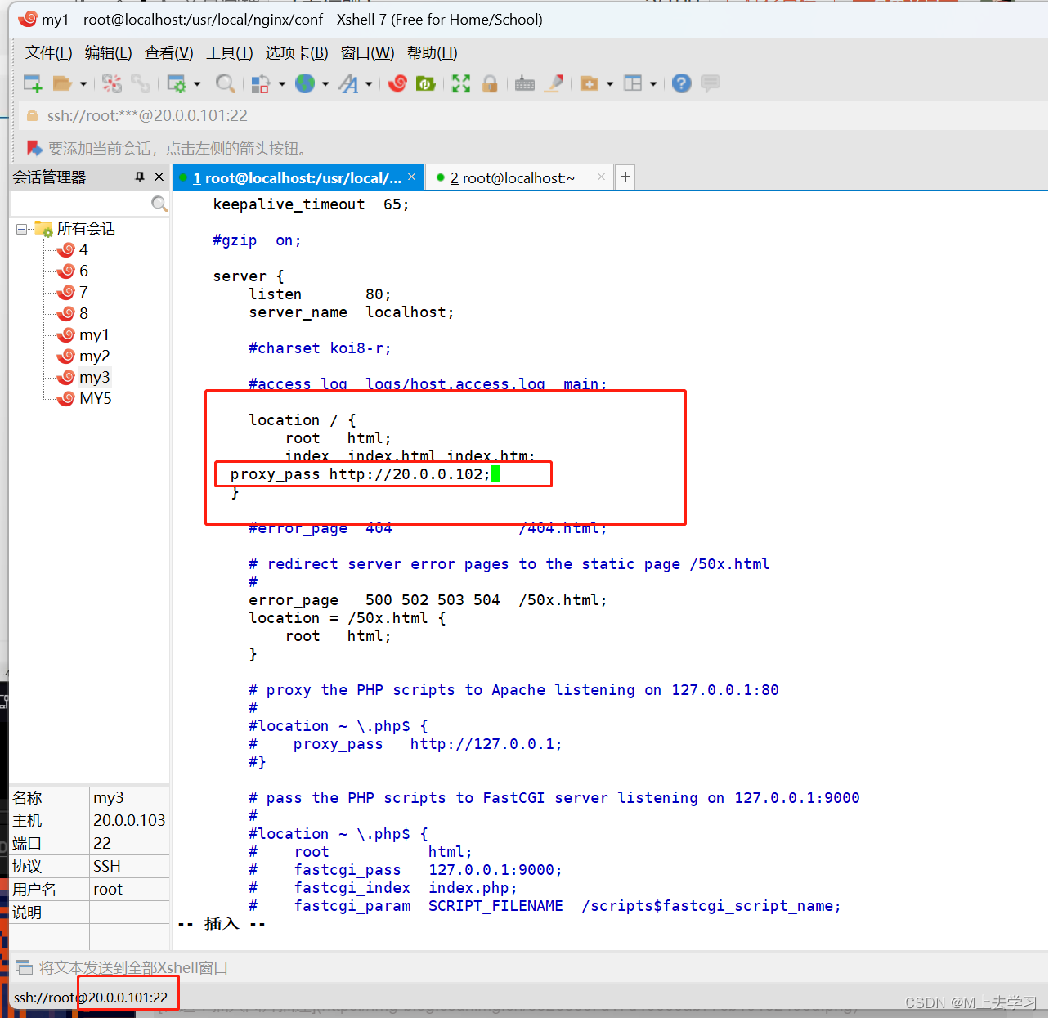This screenshot has height=1018, width=1049.
Task: Open the session properties gear icon
Action: coord(177,83)
